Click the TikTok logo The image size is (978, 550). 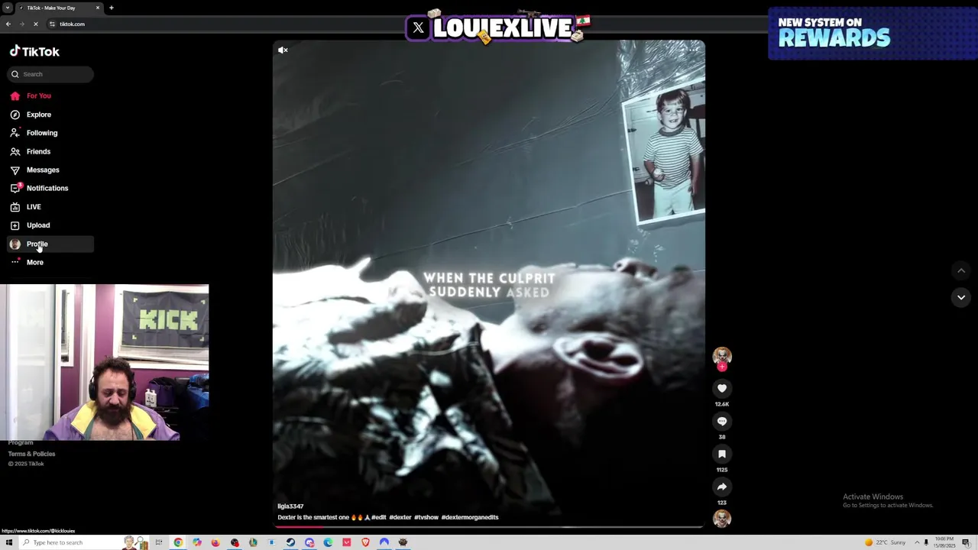[34, 51]
